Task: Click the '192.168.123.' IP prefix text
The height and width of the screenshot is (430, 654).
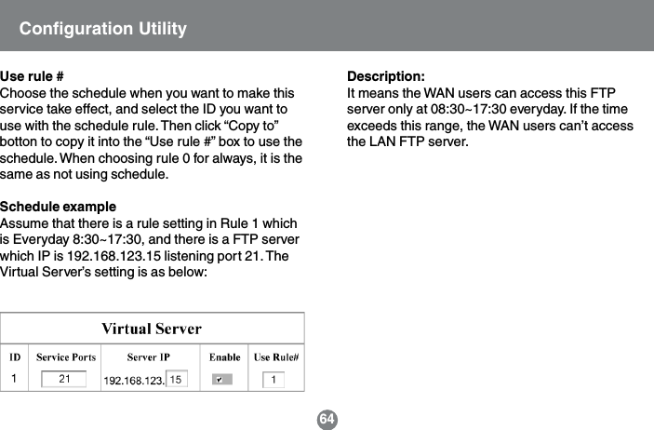Action: tap(134, 381)
